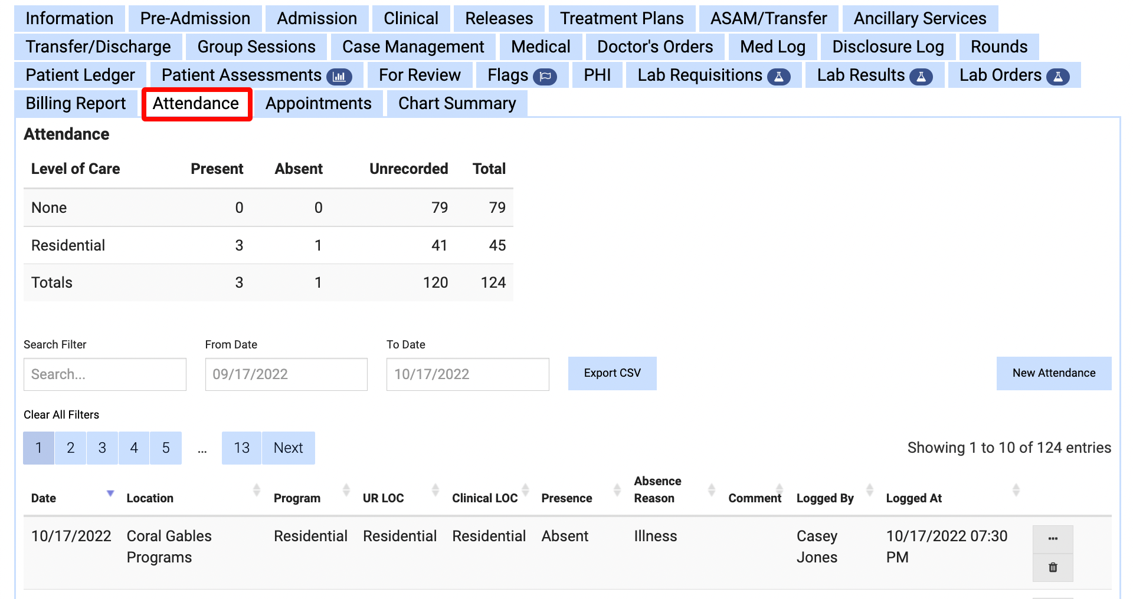1133x599 pixels.
Task: Open the From Date picker field
Action: [x=286, y=374]
